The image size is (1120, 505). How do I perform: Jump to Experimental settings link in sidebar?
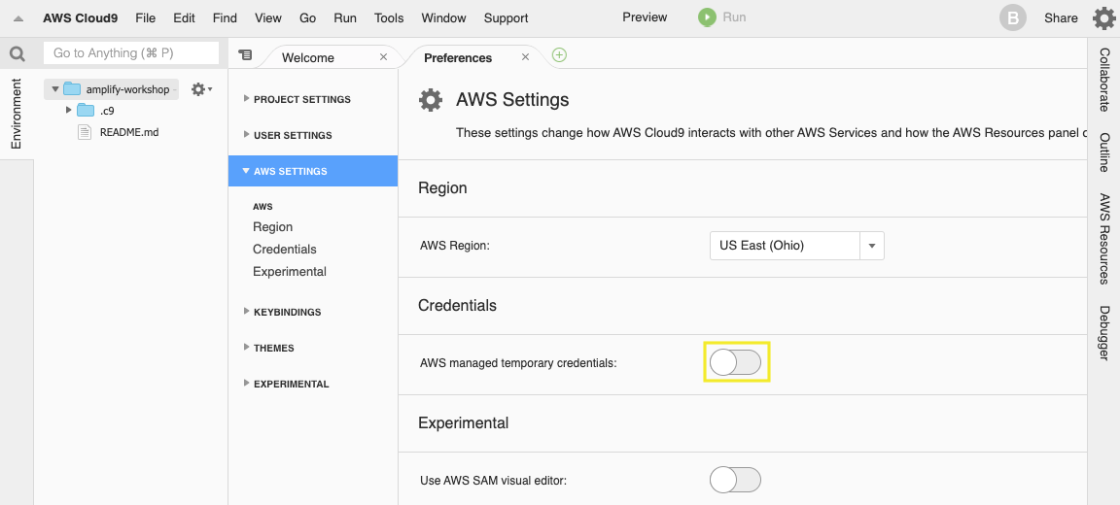290,272
